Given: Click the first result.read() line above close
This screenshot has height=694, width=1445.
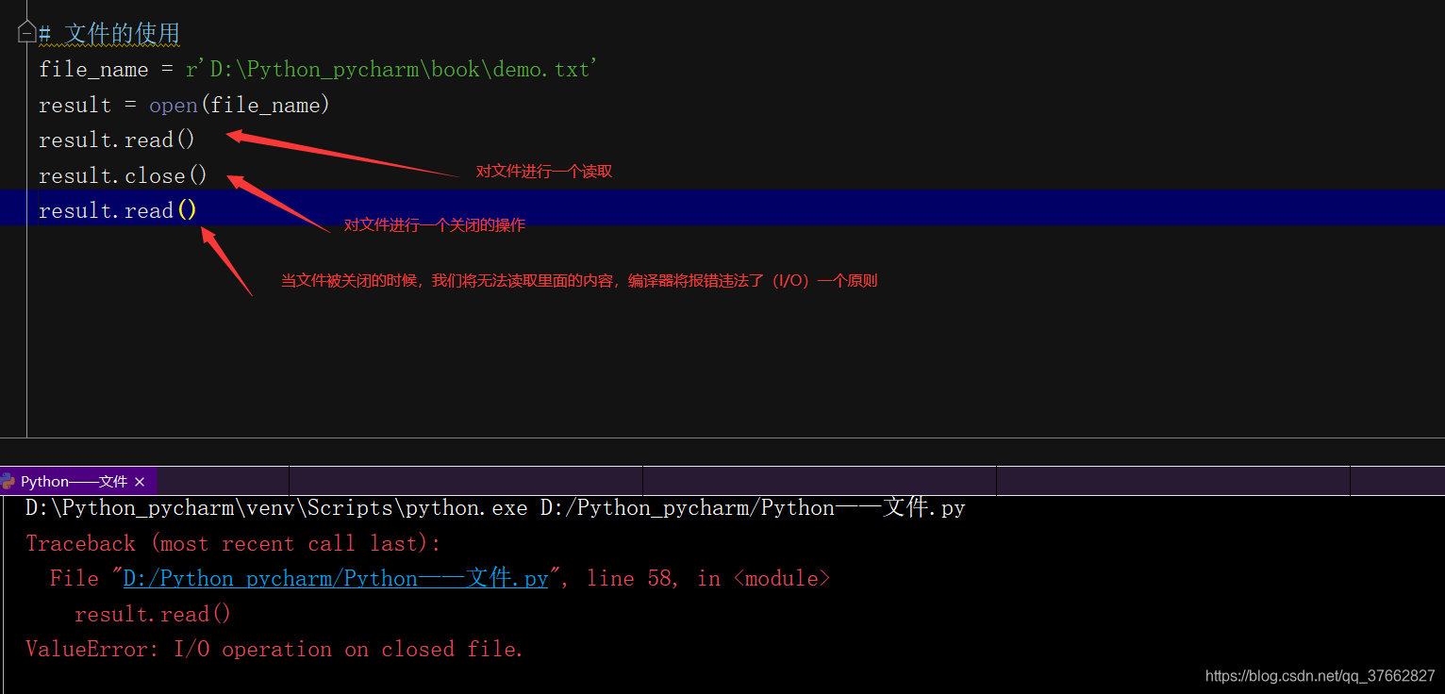Looking at the screenshot, I should 117,140.
